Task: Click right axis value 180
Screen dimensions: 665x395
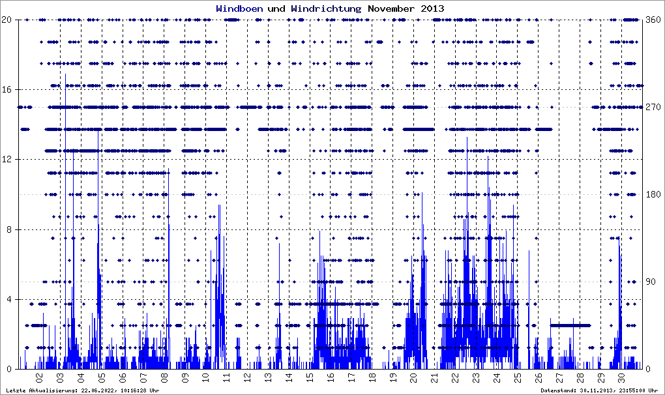Action: (653, 194)
